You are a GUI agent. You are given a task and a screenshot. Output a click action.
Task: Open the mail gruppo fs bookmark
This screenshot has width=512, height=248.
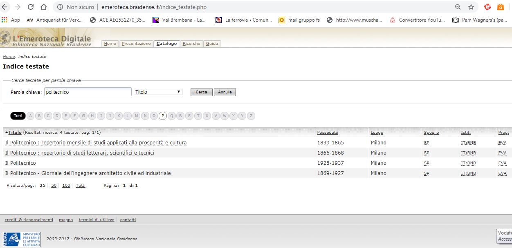pyautogui.click(x=300, y=20)
